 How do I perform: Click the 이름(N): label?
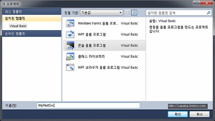(11, 105)
